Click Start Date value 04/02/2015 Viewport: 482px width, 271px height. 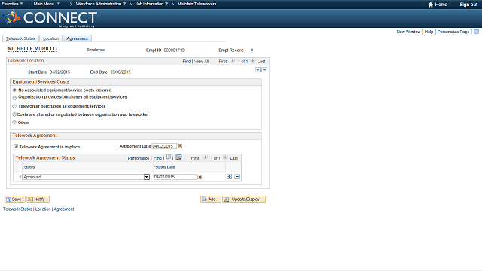pos(59,72)
